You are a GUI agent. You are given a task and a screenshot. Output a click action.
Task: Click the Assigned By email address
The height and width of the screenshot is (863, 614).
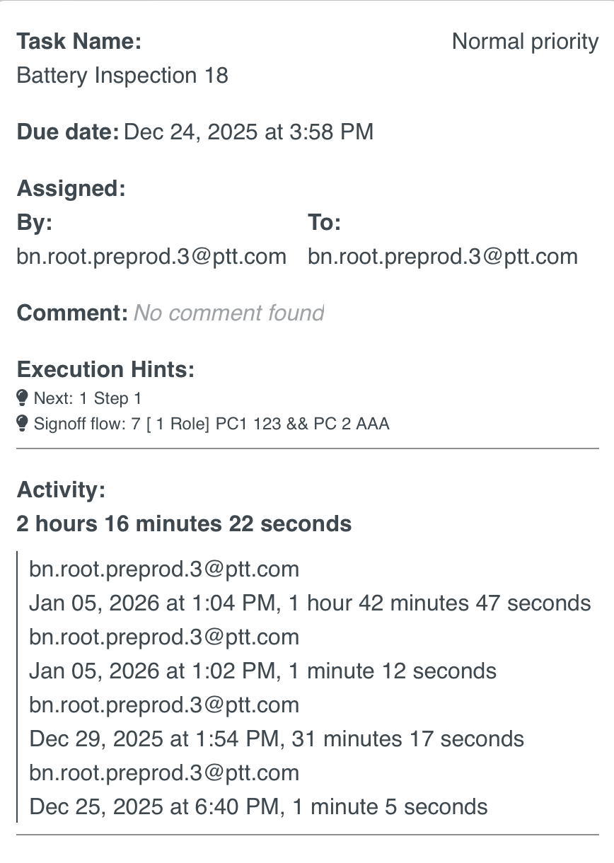151,256
